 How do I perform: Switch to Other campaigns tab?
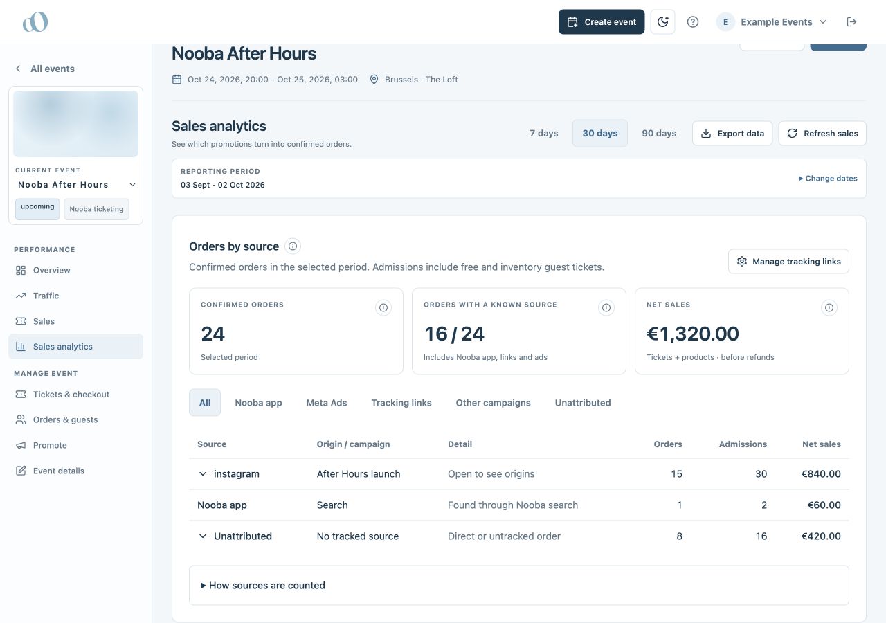point(494,403)
